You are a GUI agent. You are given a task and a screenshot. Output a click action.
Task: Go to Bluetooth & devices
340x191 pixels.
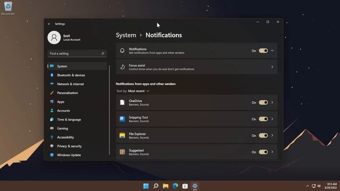click(x=77, y=75)
